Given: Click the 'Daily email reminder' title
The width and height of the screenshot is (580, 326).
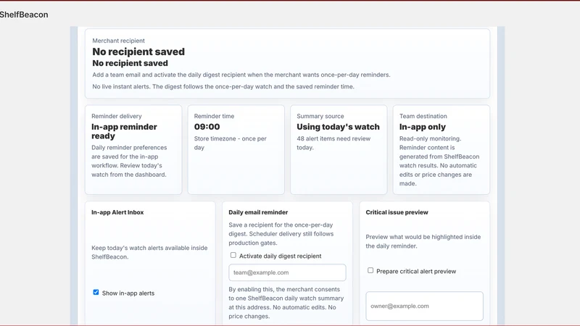Looking at the screenshot, I should 258,212.
